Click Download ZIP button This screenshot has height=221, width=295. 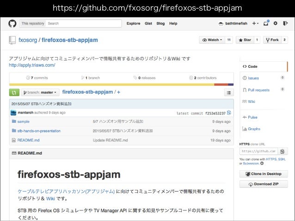point(264,184)
